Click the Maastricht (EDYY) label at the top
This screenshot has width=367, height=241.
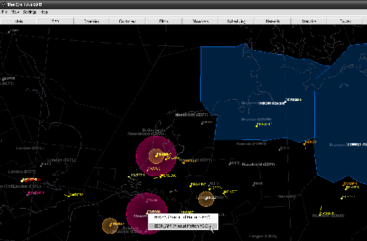click(x=191, y=115)
